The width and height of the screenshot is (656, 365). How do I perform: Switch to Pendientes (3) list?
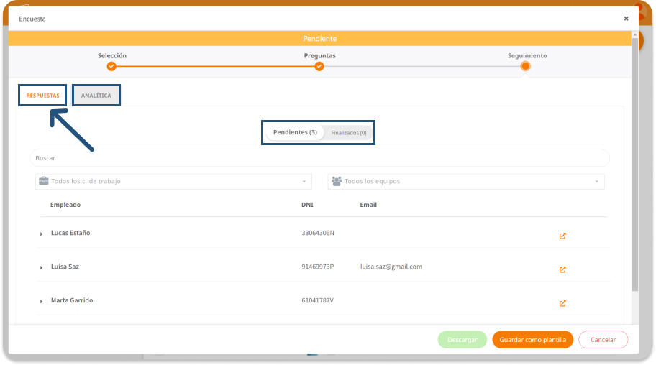[x=295, y=133]
